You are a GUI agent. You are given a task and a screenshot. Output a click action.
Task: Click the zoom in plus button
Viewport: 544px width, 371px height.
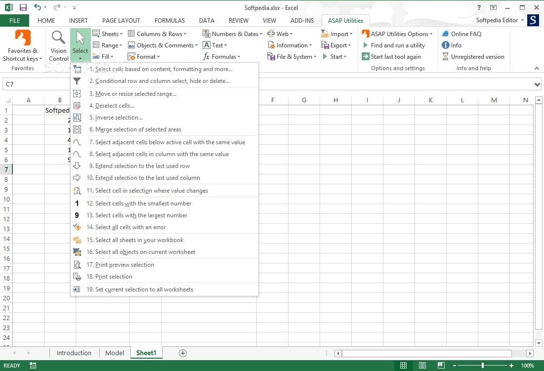point(511,366)
